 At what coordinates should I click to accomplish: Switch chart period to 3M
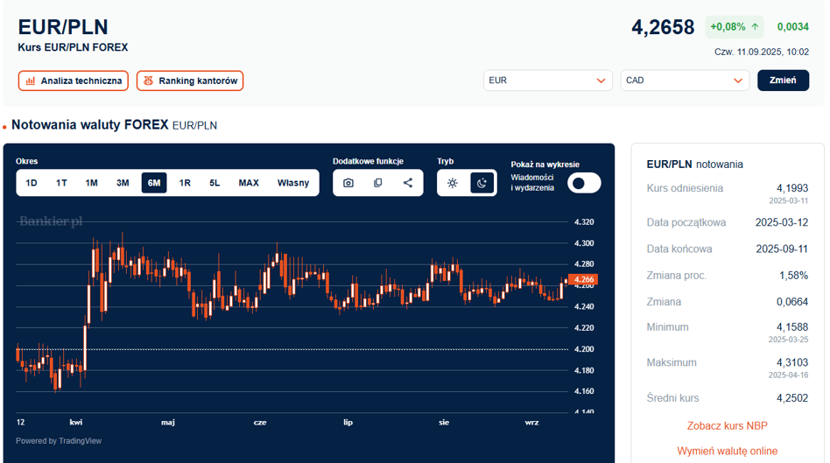tap(123, 183)
